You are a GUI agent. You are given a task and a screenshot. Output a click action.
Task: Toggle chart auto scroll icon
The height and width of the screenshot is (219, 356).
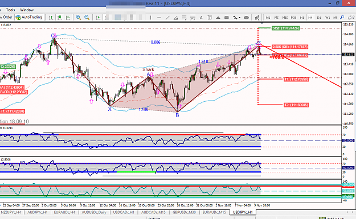[98, 18]
